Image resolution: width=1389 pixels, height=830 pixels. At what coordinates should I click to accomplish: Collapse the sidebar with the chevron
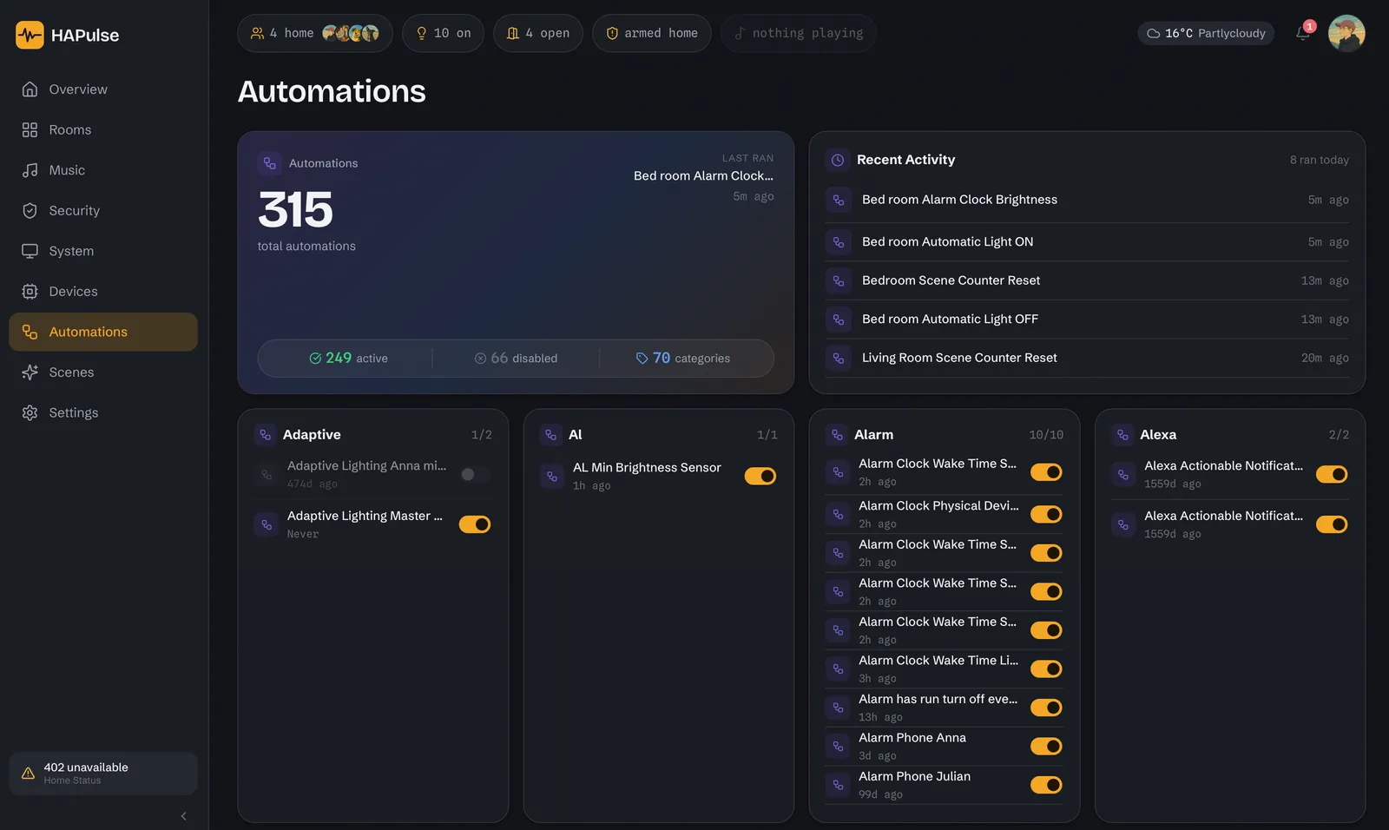[183, 816]
